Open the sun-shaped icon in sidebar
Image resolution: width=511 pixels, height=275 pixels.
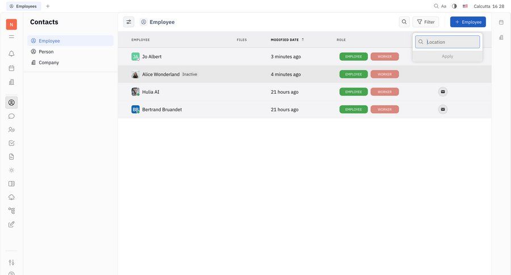[11, 170]
